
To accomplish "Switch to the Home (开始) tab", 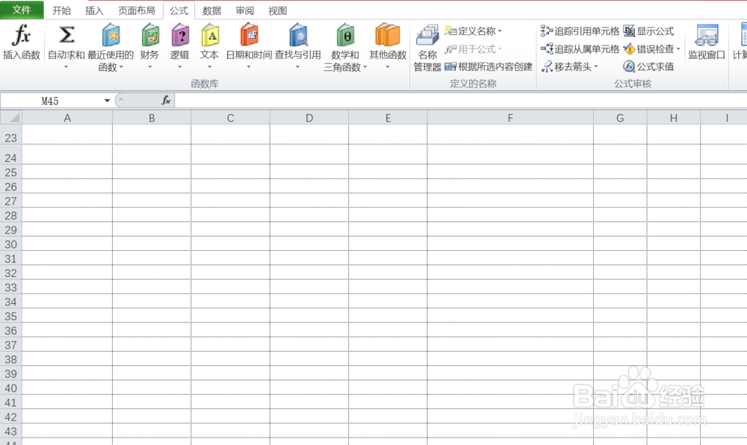I will 61,10.
